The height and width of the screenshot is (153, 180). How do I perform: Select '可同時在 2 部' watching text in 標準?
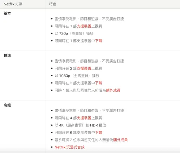66,68
